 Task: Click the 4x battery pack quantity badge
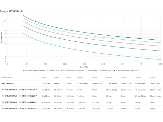(20, 109)
